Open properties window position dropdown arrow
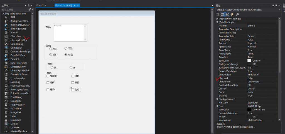 coord(273,6)
